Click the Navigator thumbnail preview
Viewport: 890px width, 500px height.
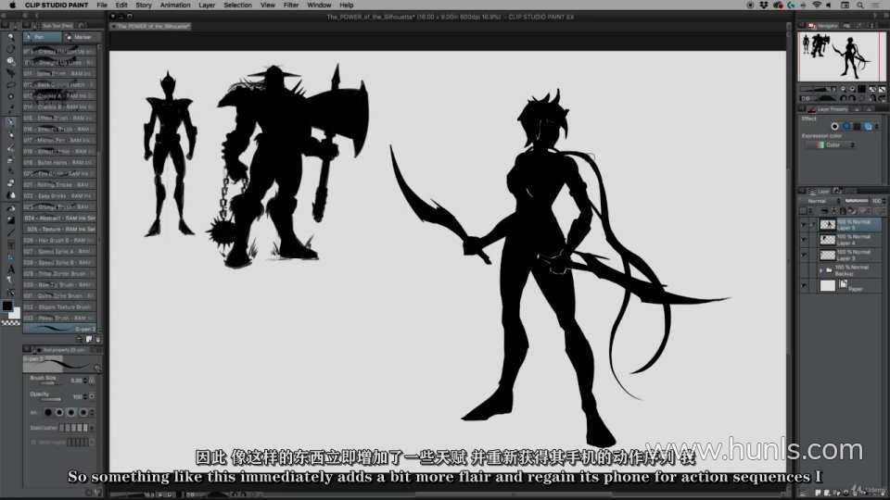pos(841,56)
